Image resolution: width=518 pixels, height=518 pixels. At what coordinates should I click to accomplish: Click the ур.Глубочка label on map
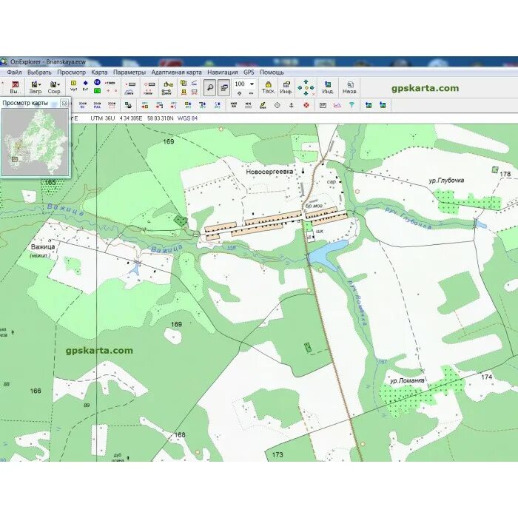click(x=446, y=181)
